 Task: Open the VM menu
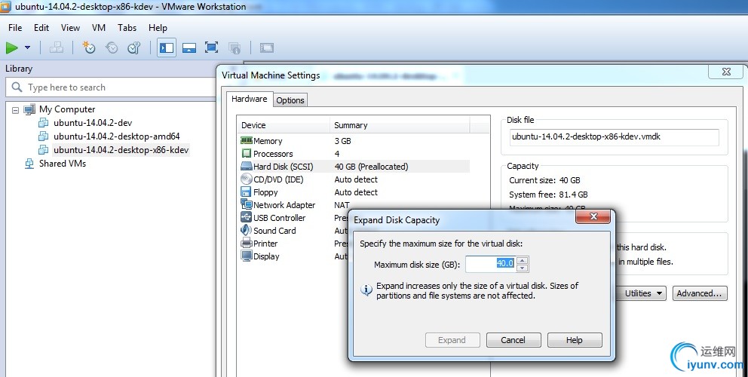[99, 28]
